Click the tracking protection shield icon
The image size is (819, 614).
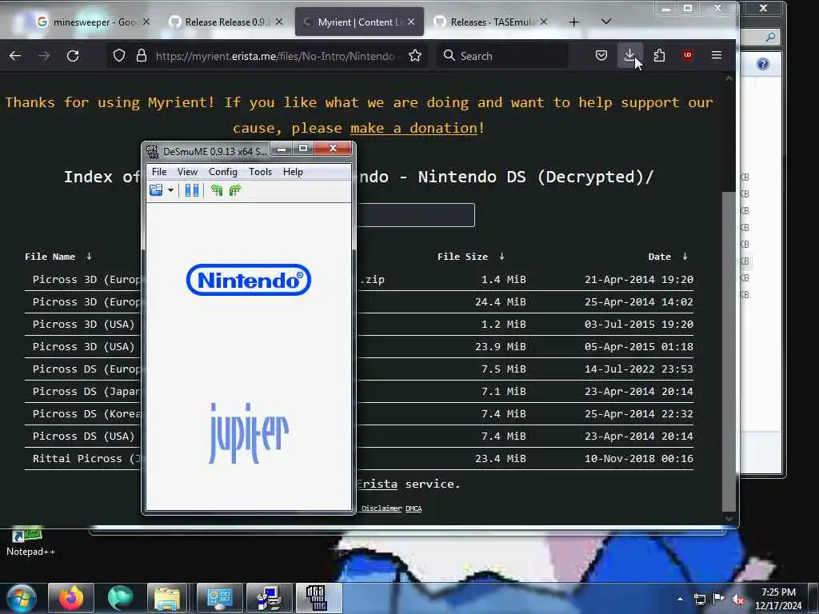(119, 55)
